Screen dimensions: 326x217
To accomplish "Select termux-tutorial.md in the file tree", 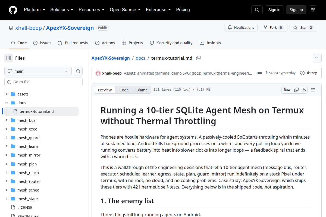I will (x=41, y=111).
